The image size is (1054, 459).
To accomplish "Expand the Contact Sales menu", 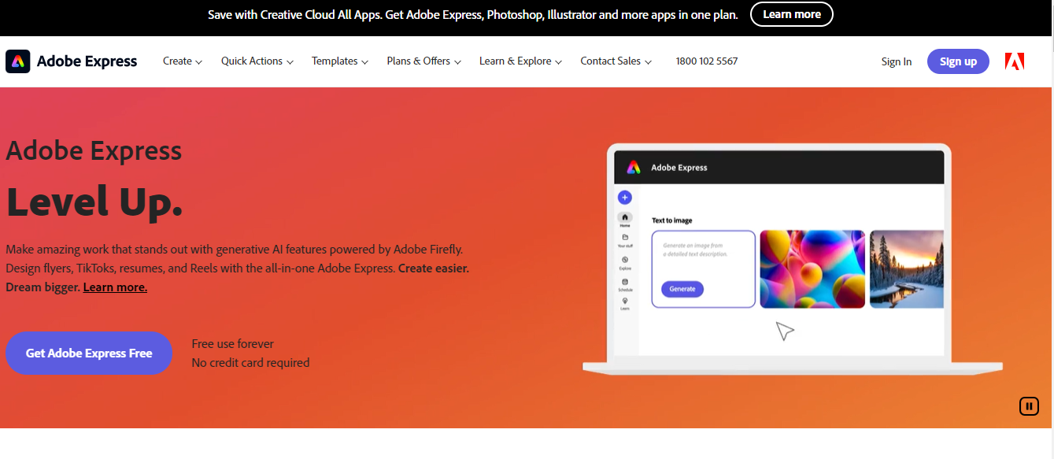I will pyautogui.click(x=616, y=61).
